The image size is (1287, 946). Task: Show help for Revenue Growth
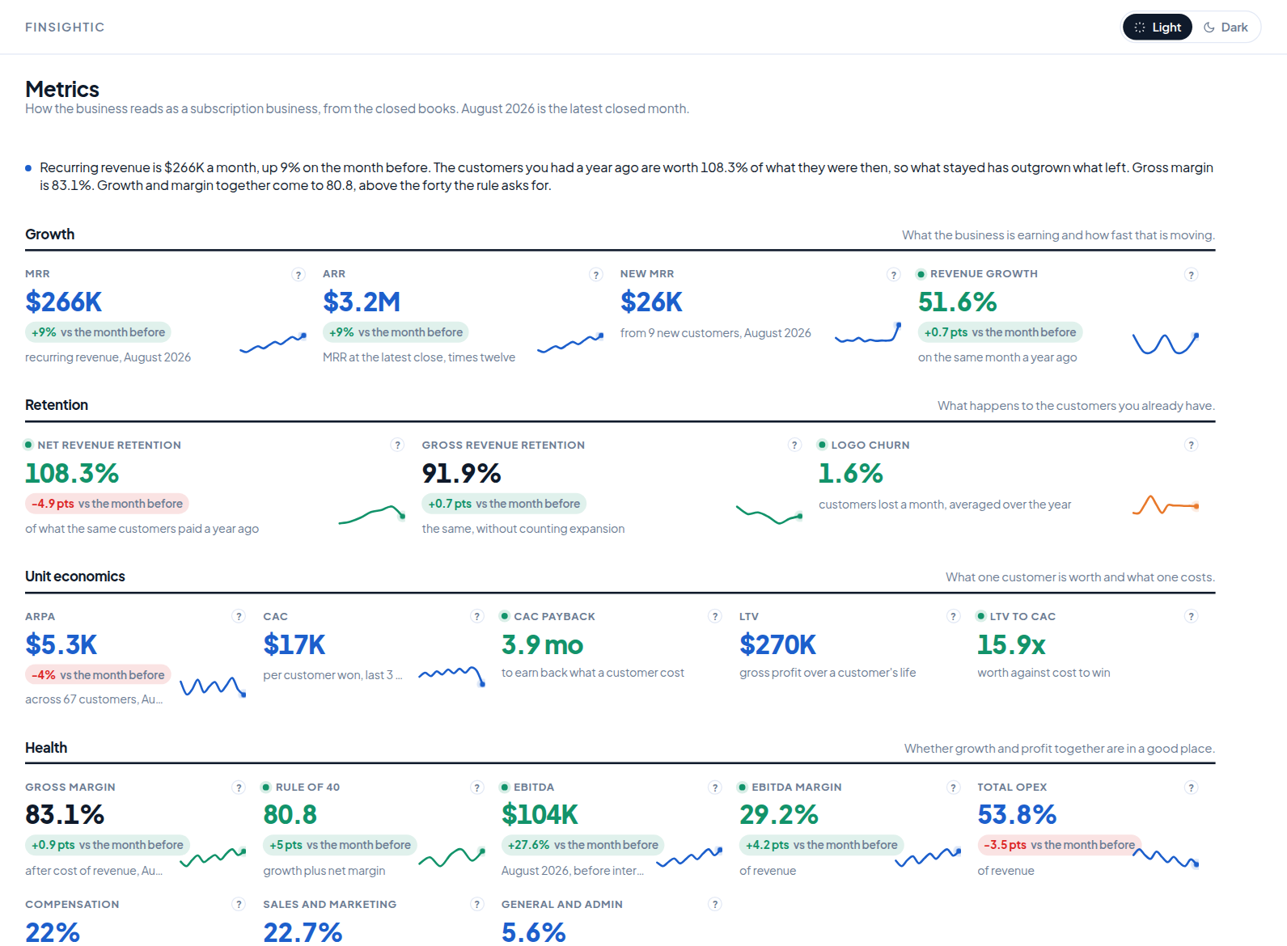[1191, 275]
